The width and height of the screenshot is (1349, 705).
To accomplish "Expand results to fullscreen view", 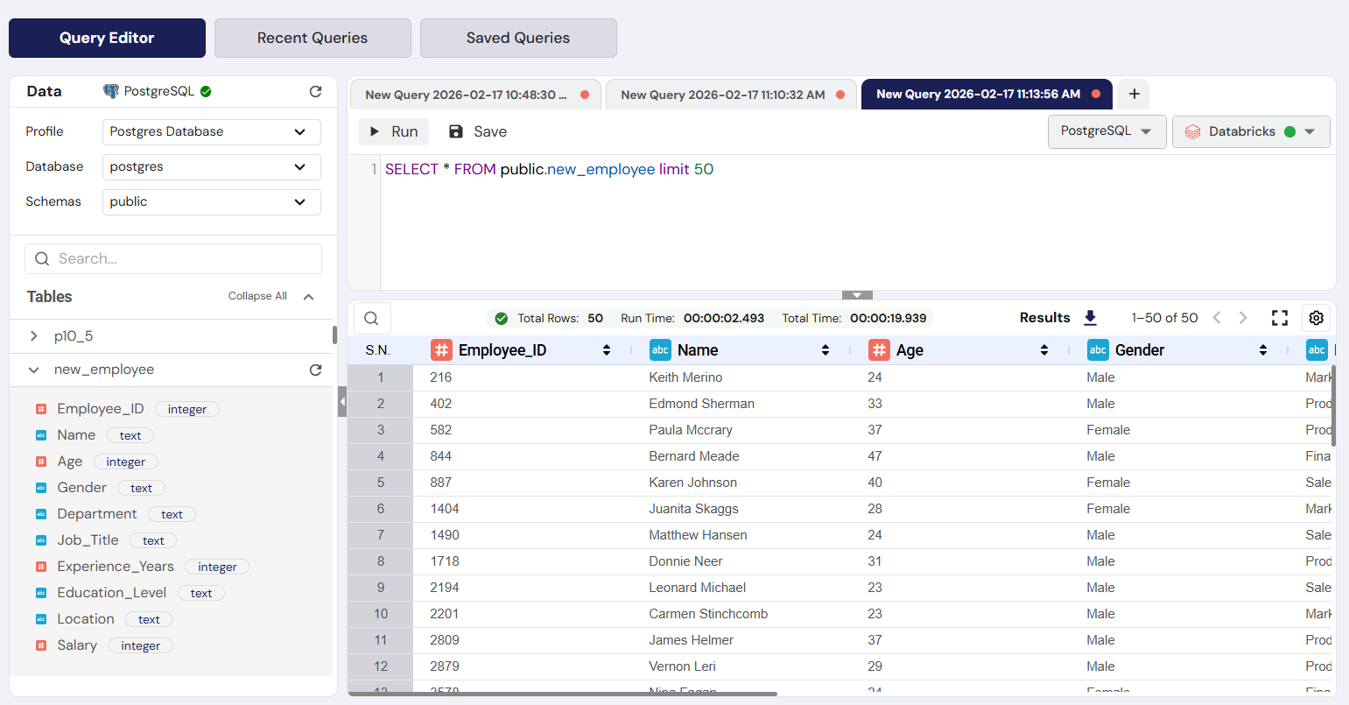I will (x=1280, y=317).
